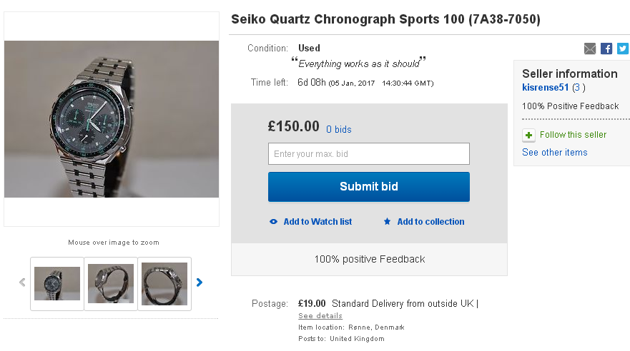Click the star icon beside collection
Image resolution: width=630 pixels, height=351 pixels.
click(x=387, y=222)
